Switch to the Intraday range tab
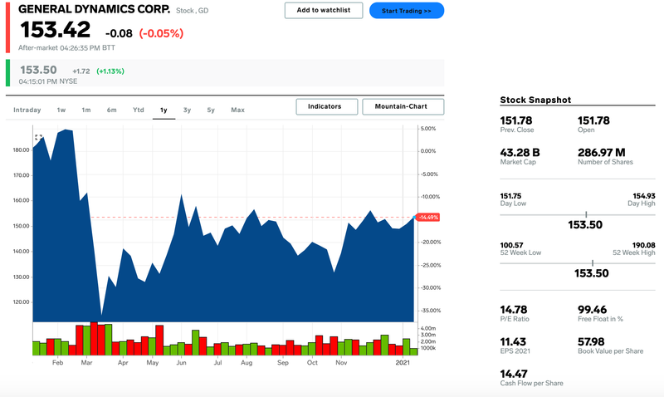 point(27,110)
